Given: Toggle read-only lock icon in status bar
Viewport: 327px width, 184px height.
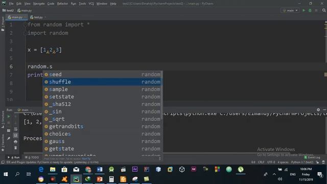Looking at the screenshot, I should click(317, 162).
